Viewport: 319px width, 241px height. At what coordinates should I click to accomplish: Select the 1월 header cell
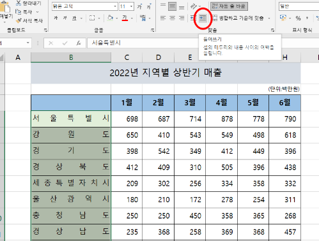click(127, 103)
